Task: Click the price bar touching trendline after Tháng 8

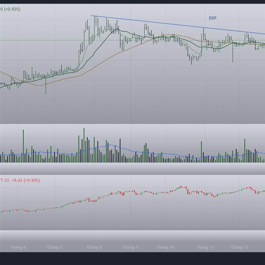Action: pos(106,24)
